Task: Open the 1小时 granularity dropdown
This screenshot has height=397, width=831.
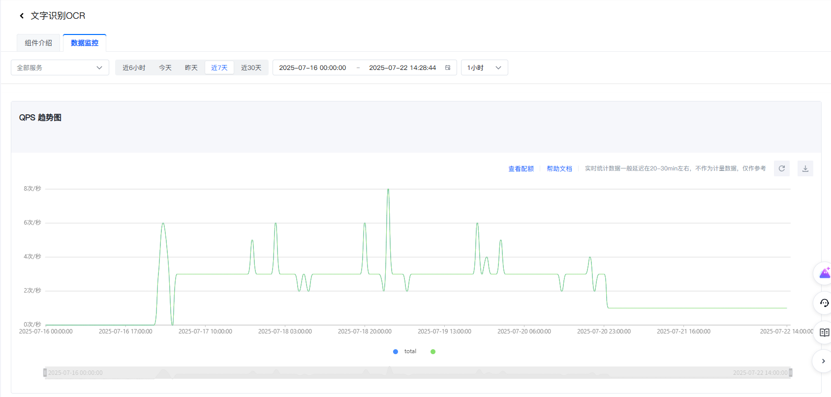Action: coord(484,67)
